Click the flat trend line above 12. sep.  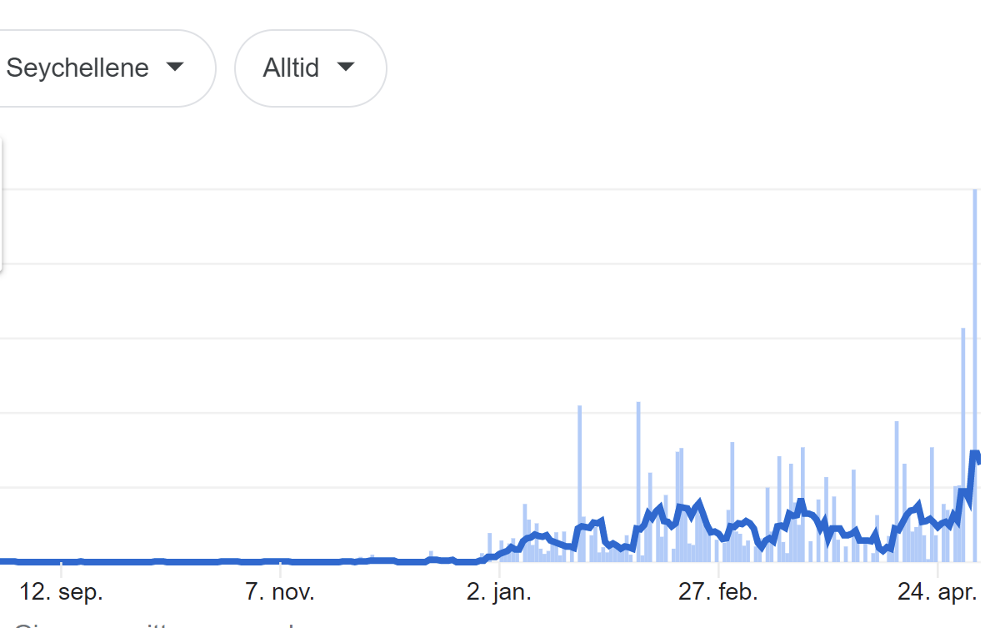click(x=61, y=561)
